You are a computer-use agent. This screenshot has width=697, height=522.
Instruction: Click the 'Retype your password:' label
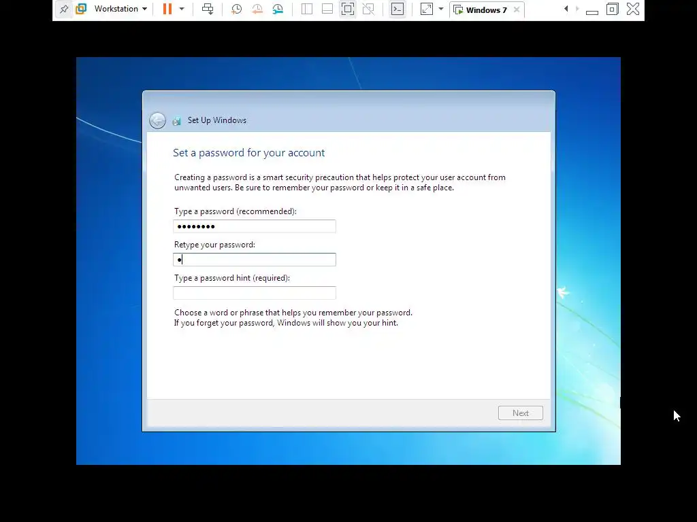point(214,245)
